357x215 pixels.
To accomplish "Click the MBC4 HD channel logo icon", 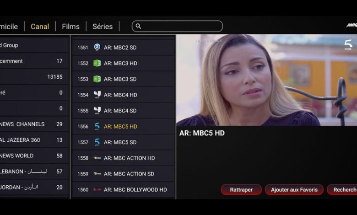I will (x=97, y=94).
